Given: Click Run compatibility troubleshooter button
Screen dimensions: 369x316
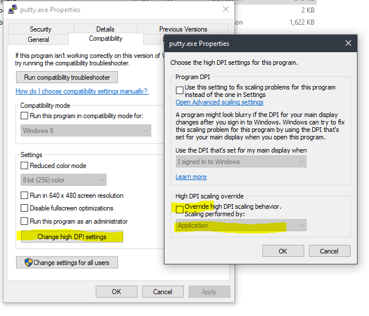Looking at the screenshot, I should 67,77.
